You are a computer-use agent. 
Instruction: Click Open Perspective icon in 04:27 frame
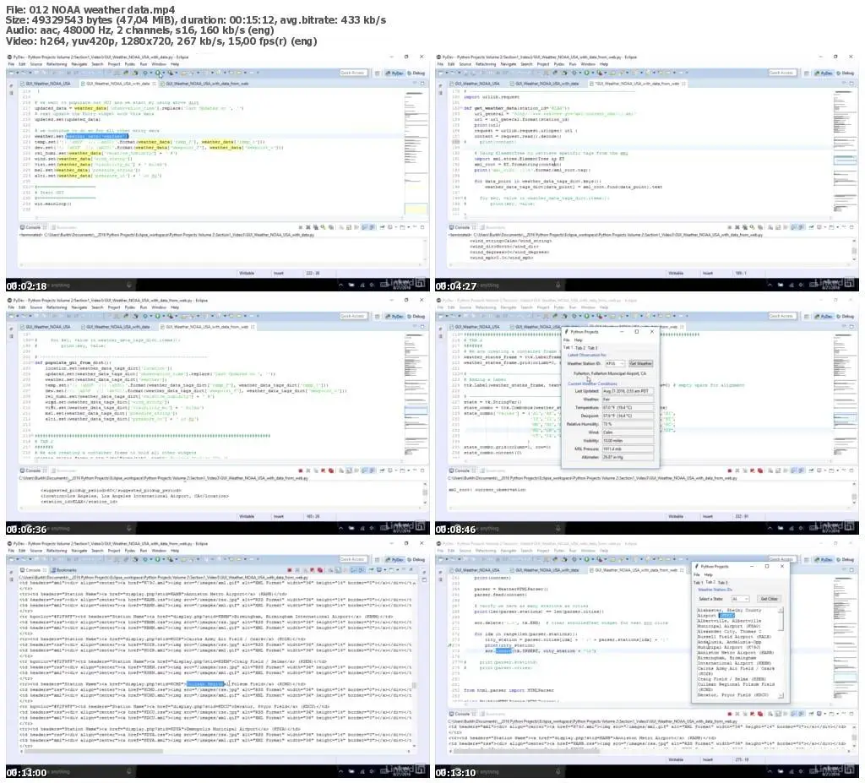click(807, 73)
